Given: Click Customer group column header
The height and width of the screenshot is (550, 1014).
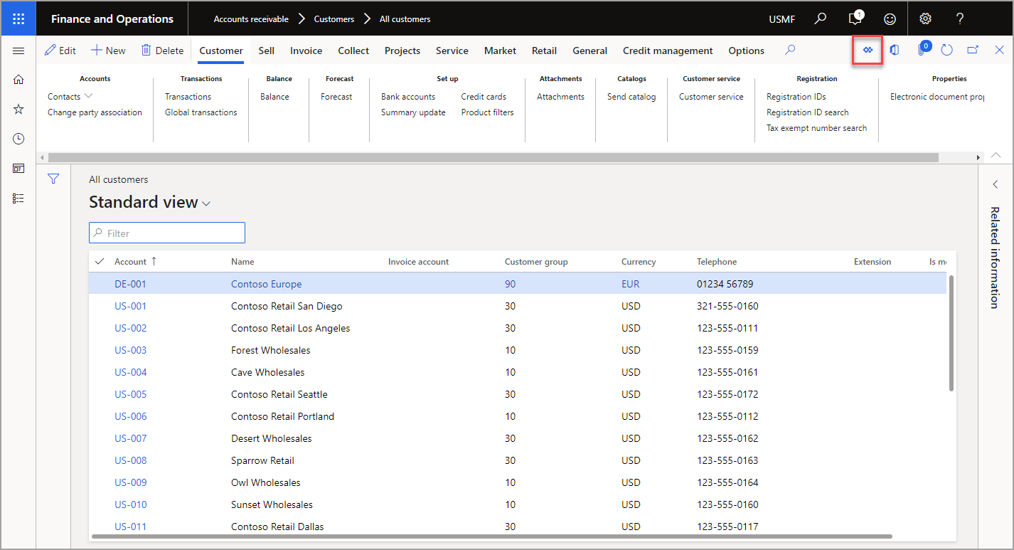Looking at the screenshot, I should click(x=536, y=262).
